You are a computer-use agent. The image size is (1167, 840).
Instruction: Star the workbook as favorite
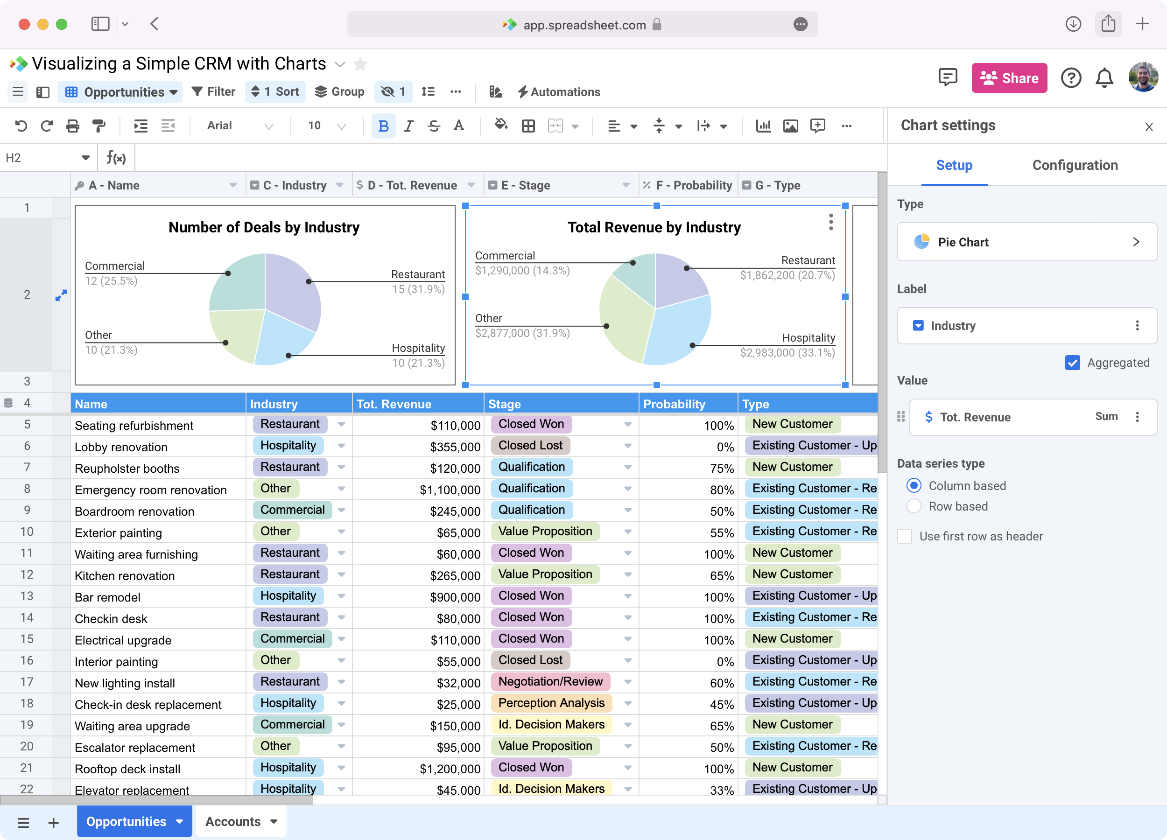(361, 64)
